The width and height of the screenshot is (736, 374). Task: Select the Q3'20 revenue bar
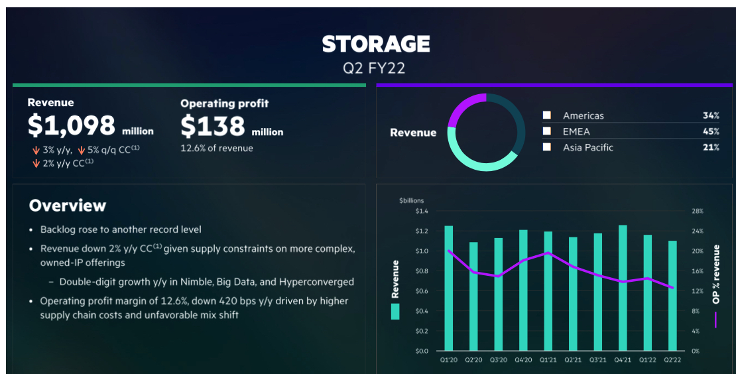pos(499,294)
